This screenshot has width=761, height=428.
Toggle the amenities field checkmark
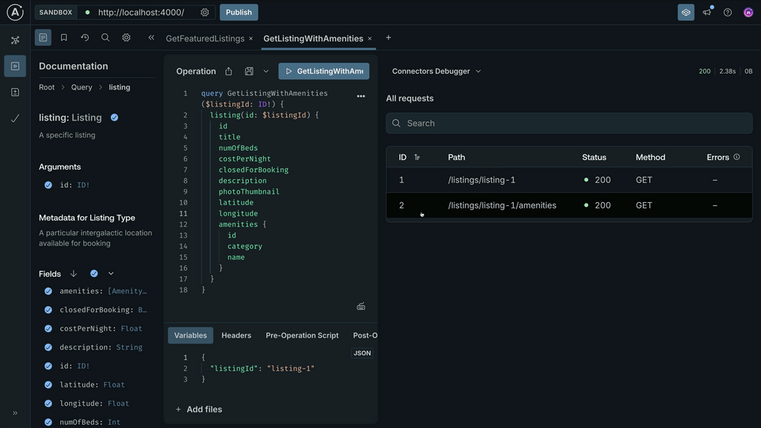pos(48,291)
